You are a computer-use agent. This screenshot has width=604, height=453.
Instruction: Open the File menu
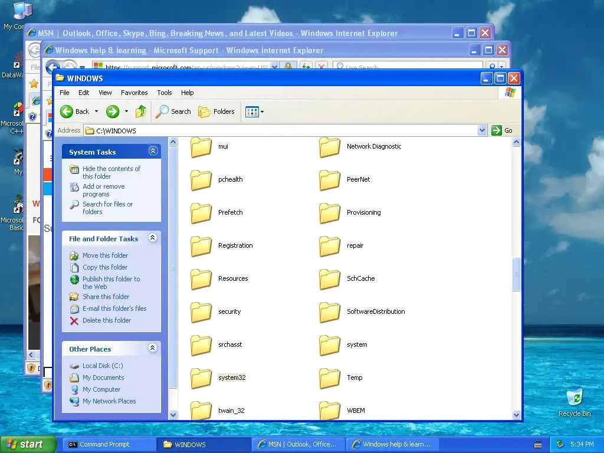tap(64, 93)
